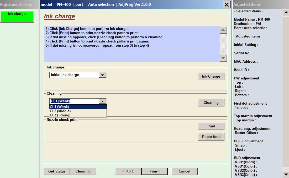Click the Cleaning level dropdown arrow
The image size is (289, 178).
pos(102,101)
